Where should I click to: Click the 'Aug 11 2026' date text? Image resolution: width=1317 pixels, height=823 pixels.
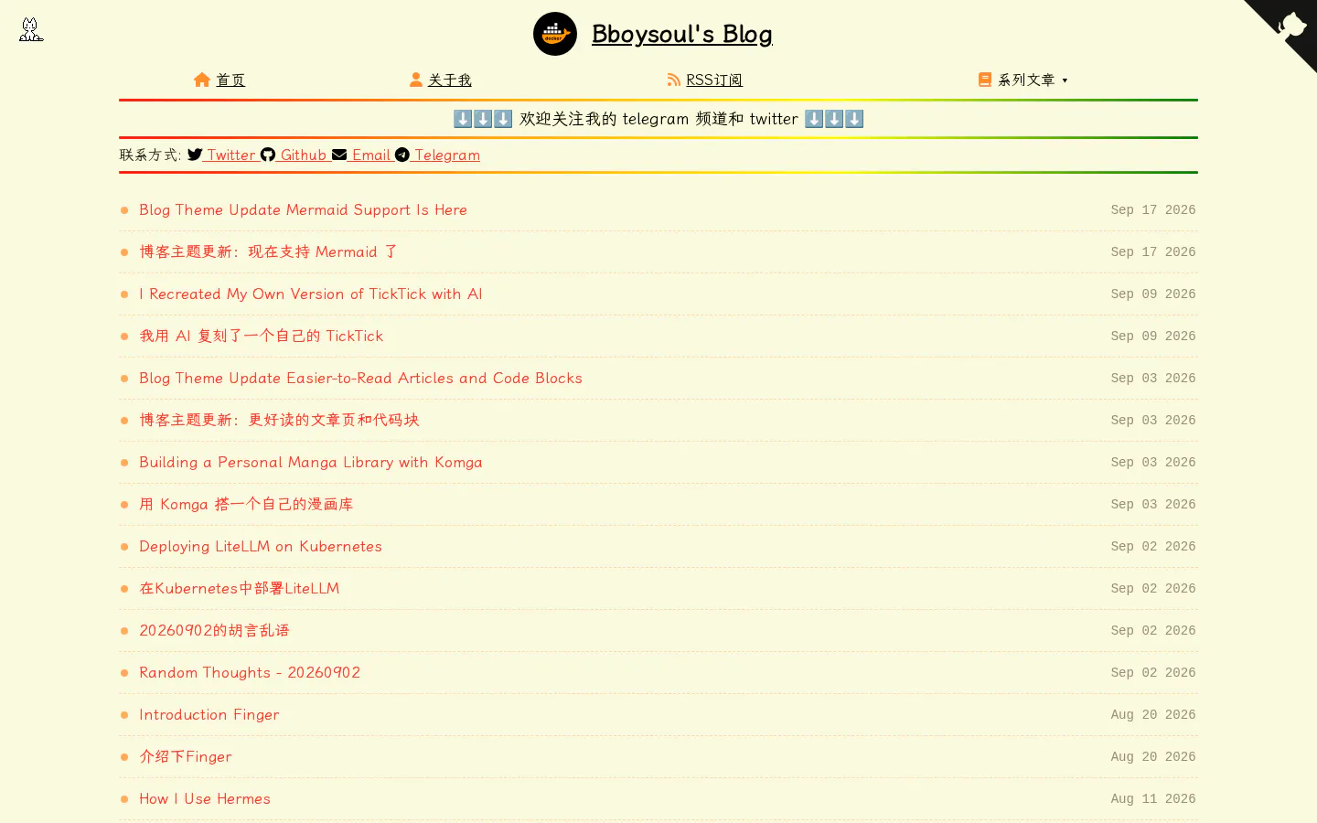pyautogui.click(x=1153, y=798)
